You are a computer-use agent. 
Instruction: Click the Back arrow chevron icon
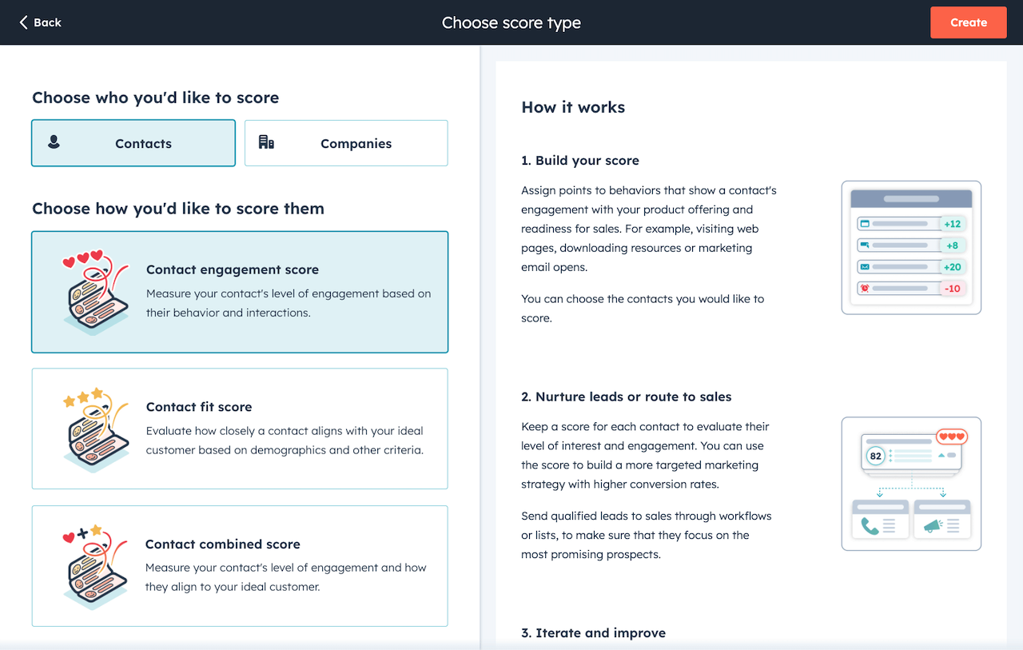24,22
